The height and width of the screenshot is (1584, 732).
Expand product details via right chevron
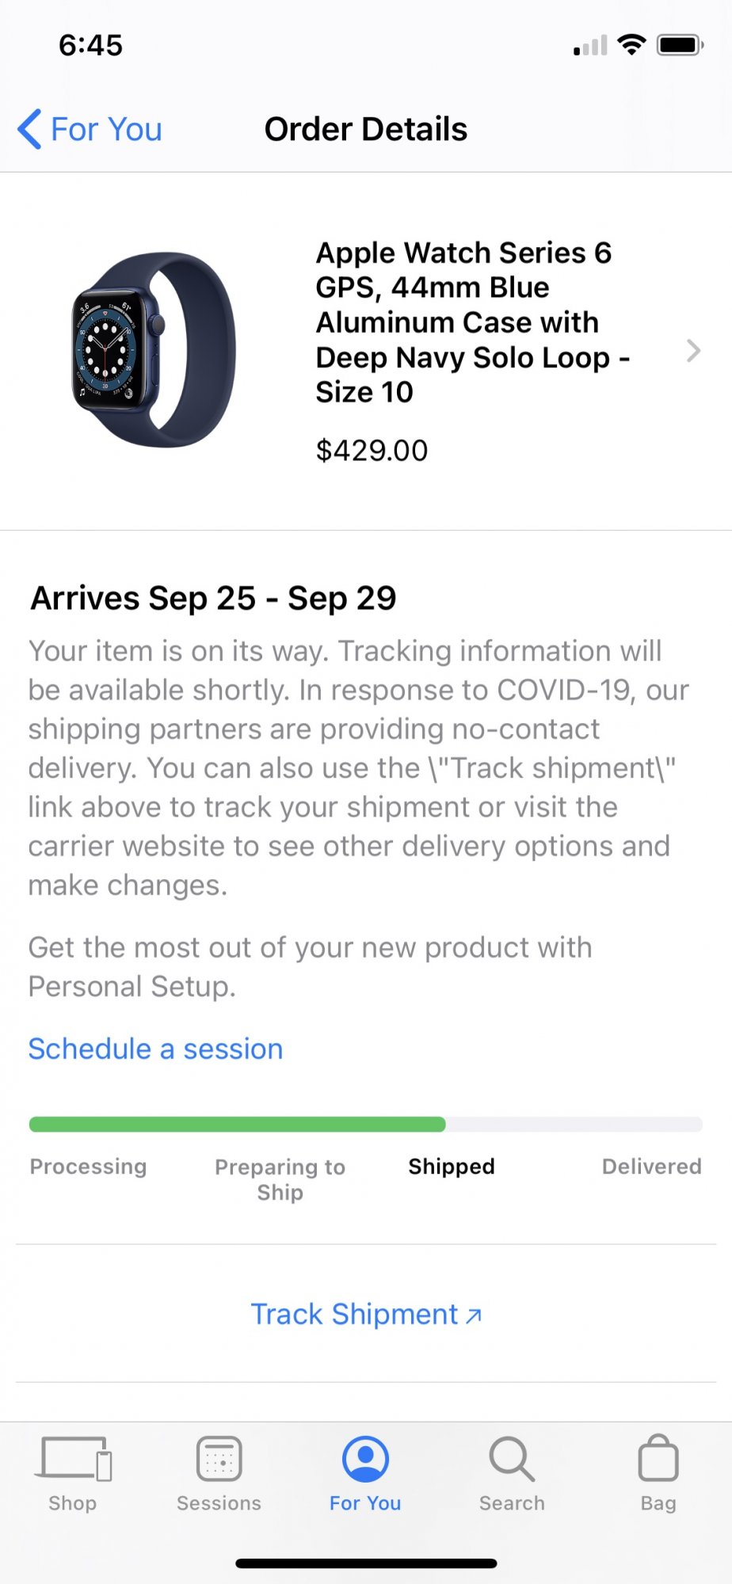[x=693, y=350]
